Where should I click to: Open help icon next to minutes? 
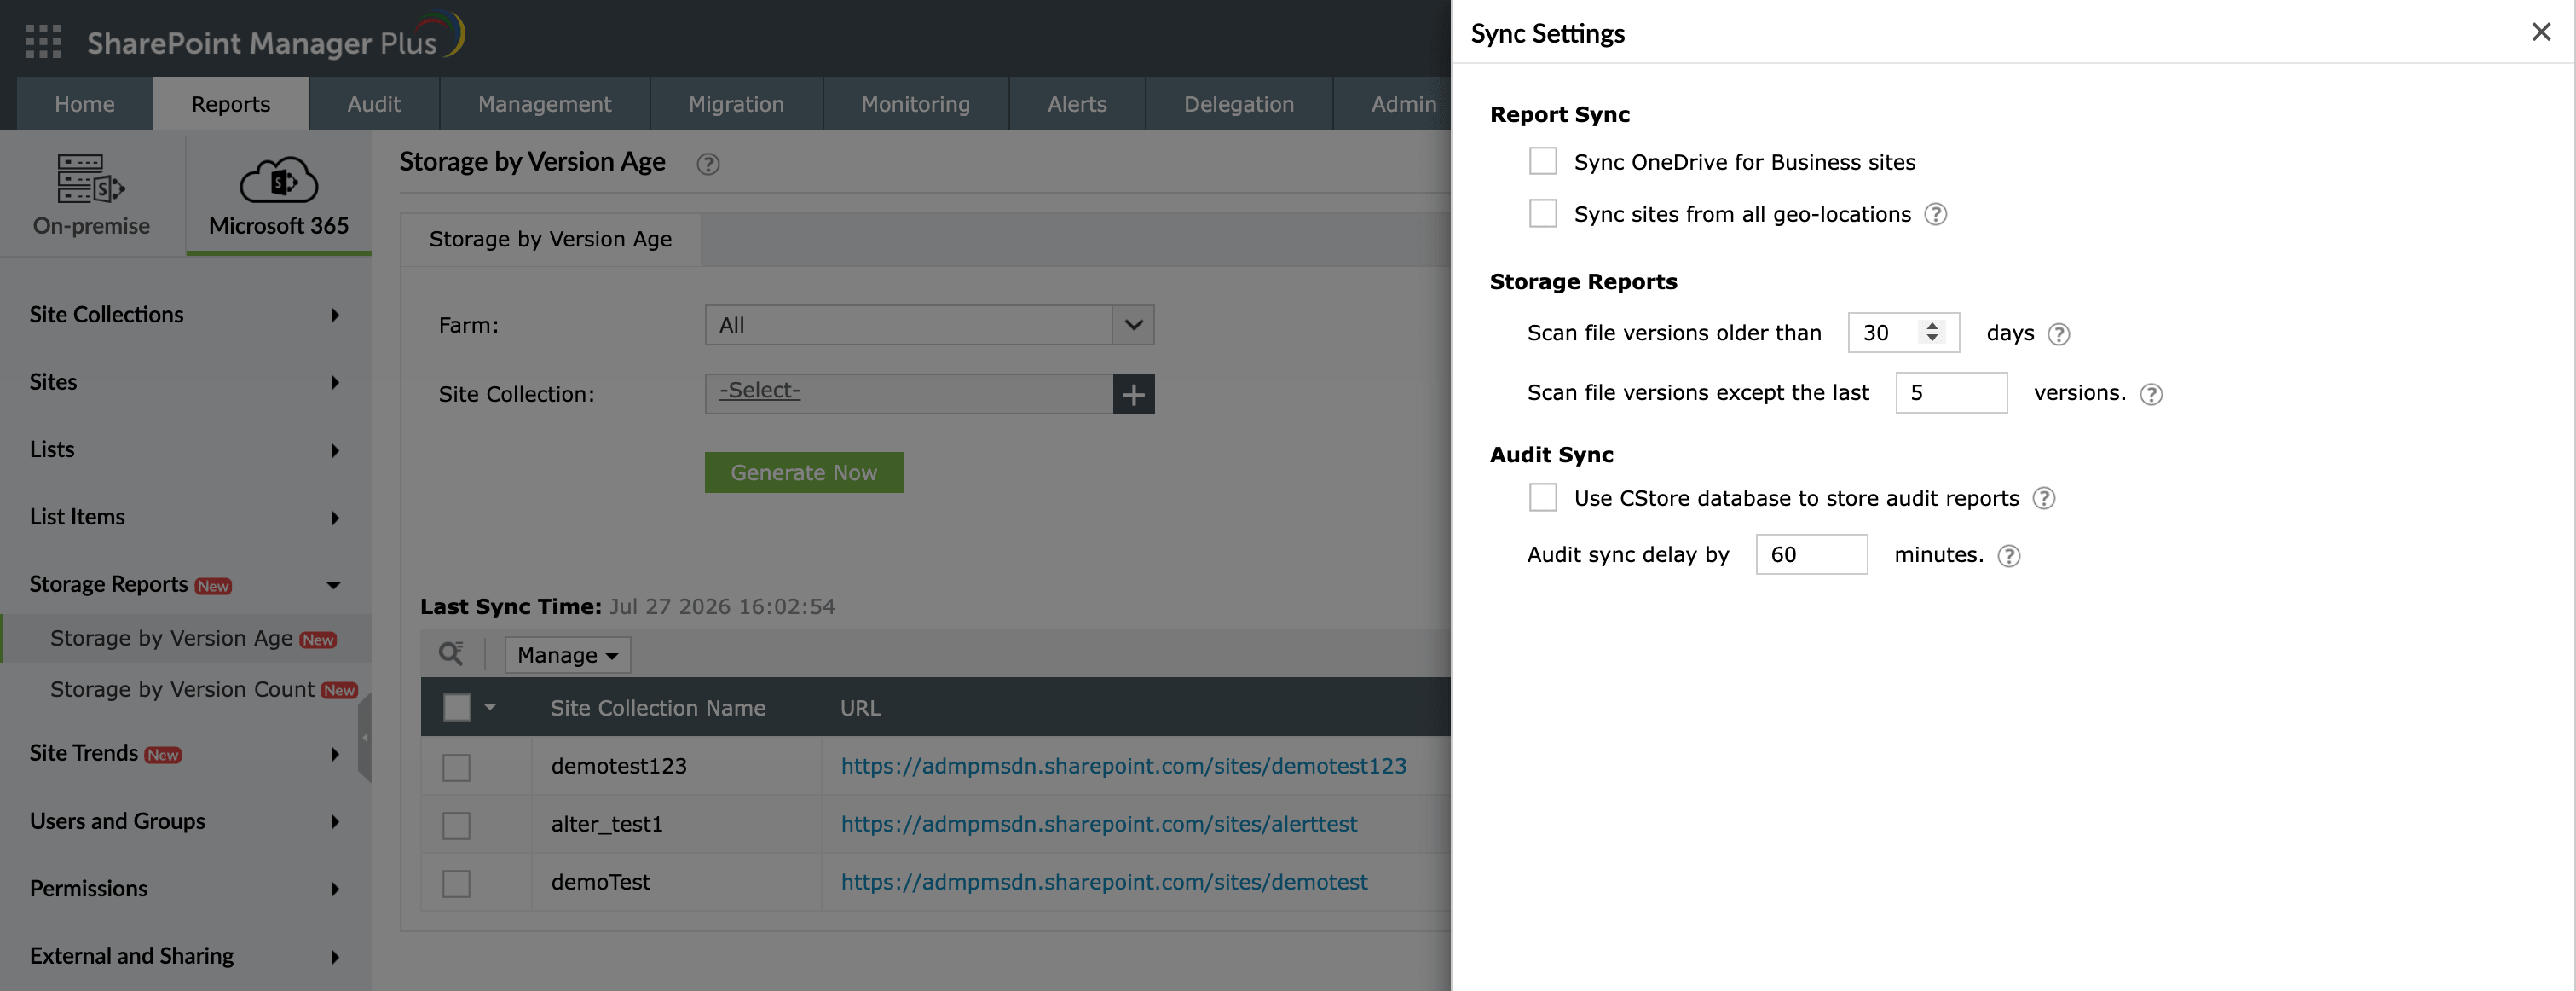2009,556
